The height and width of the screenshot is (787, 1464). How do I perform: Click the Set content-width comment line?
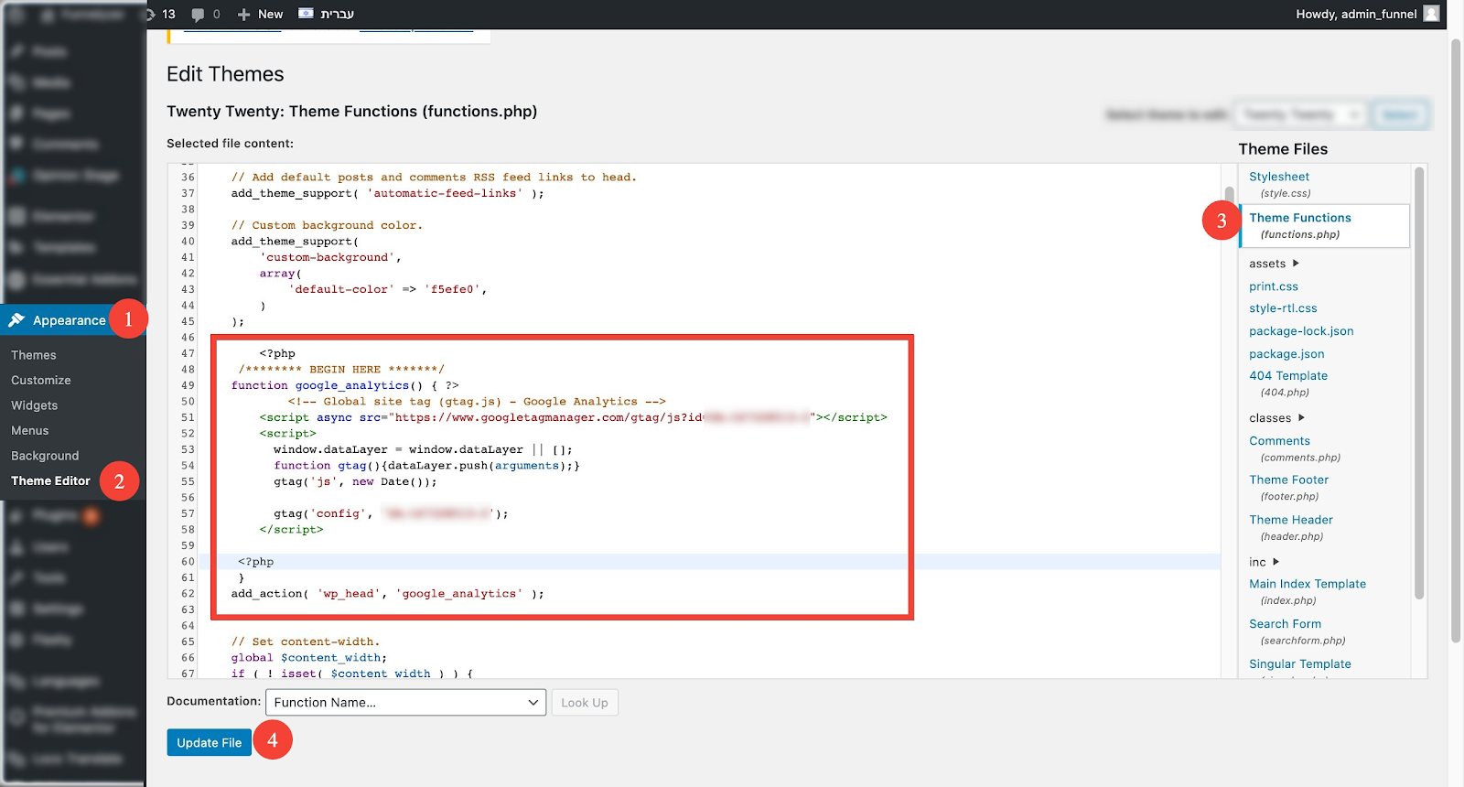(x=306, y=641)
